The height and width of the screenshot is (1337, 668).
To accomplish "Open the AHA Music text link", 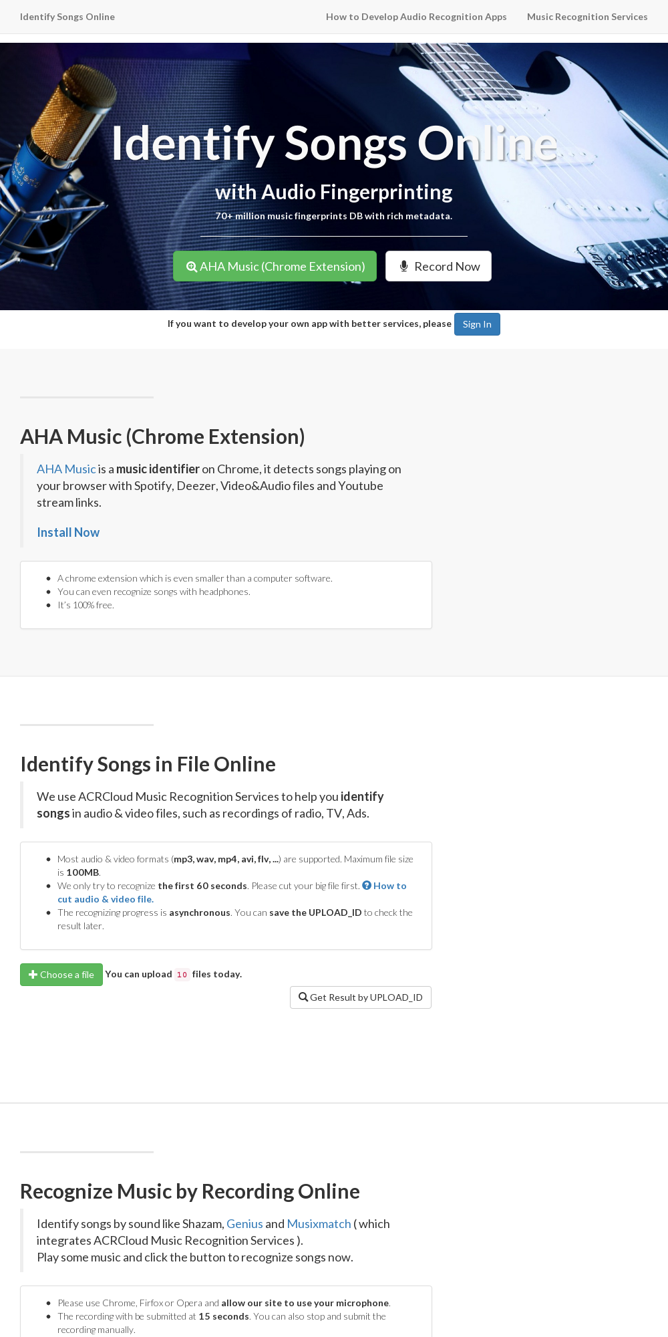I will (x=66, y=469).
